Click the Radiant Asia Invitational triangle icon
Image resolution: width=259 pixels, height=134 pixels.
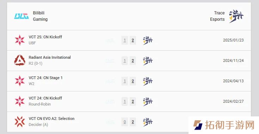20,60
